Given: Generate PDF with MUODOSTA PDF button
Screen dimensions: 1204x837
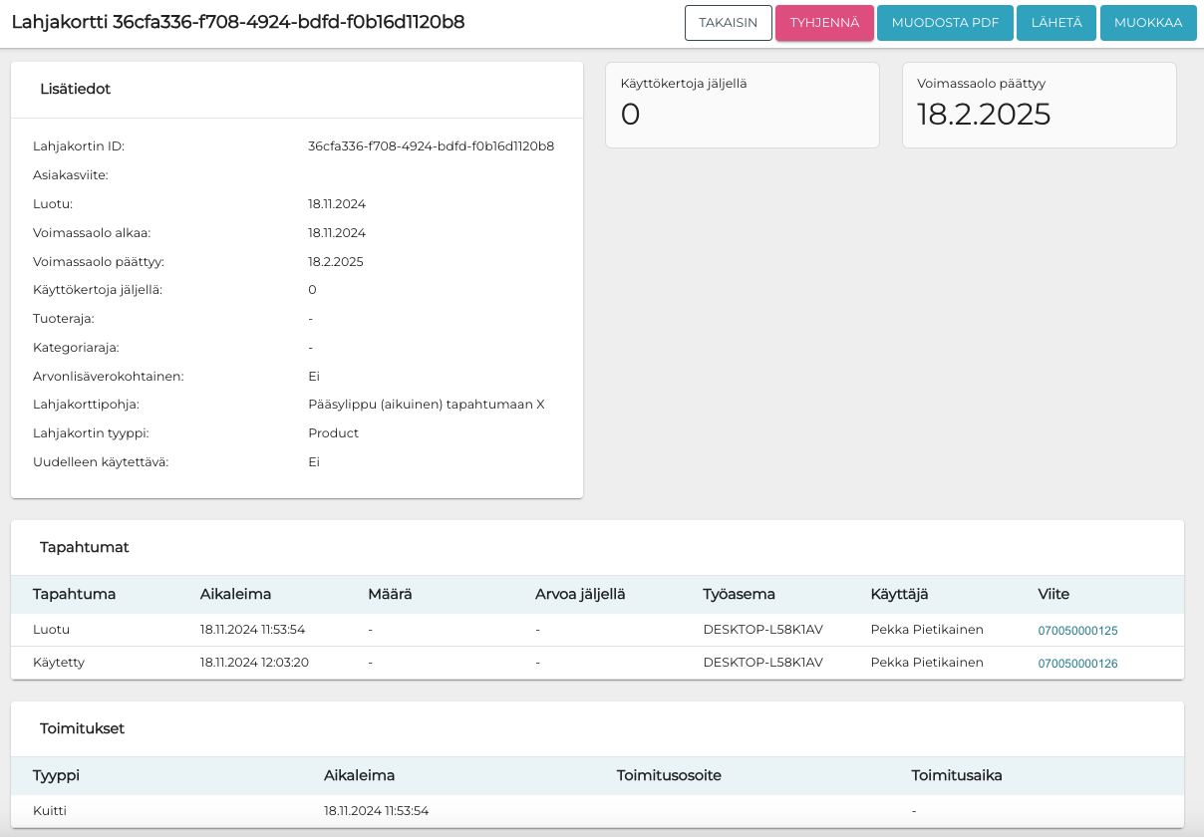Looking at the screenshot, I should (945, 23).
